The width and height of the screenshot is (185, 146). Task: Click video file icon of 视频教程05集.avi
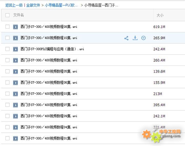tap(15, 72)
